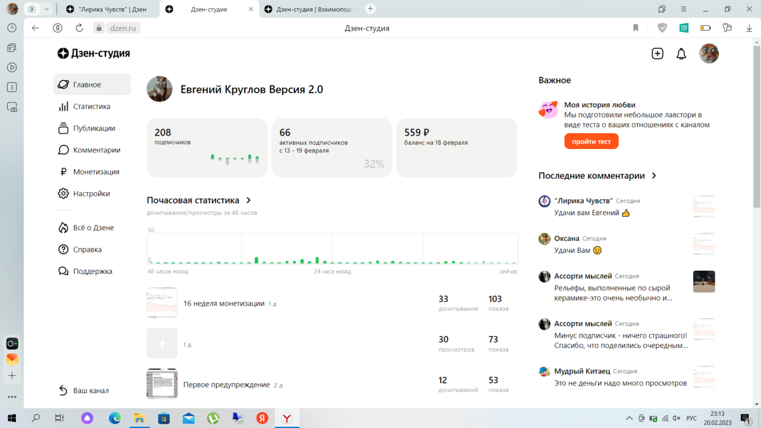Open the Первое предупреждение publication
Viewport: 761px width, 428px height.
tap(226, 385)
